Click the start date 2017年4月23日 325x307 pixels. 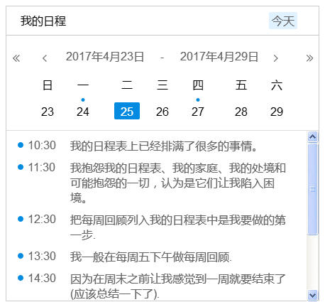105,57
